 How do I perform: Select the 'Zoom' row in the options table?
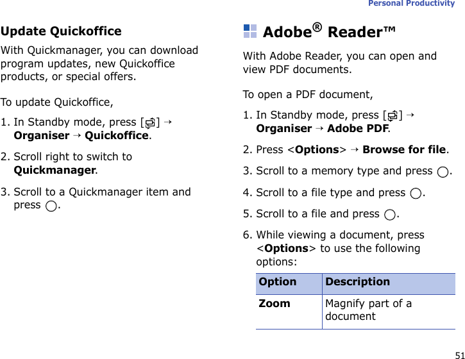(x=275, y=304)
